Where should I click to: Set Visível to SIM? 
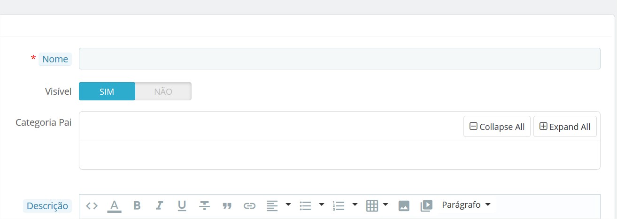tap(107, 91)
